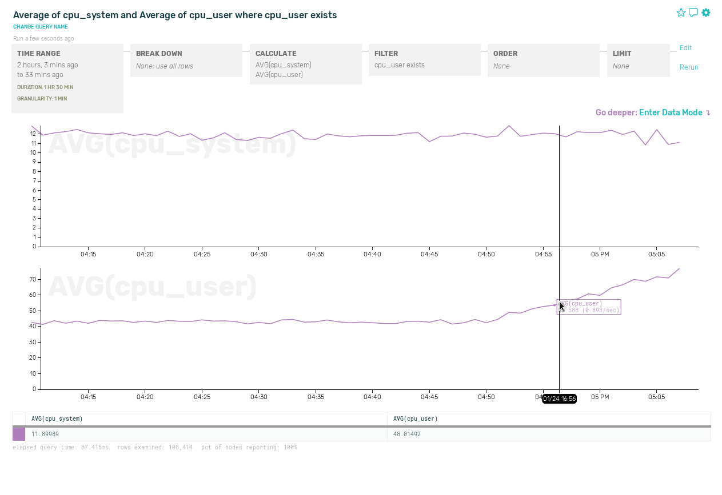This screenshot has height=495, width=722.
Task: Open the Time Range query panel
Action: 67,78
